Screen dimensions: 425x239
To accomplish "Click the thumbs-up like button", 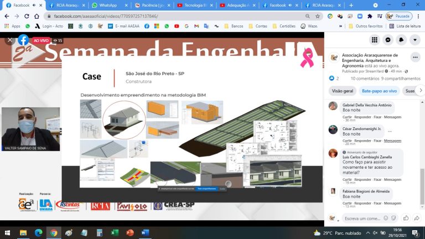I will [x=406, y=218].
